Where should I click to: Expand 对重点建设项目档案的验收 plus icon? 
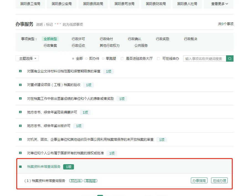(20, 85)
